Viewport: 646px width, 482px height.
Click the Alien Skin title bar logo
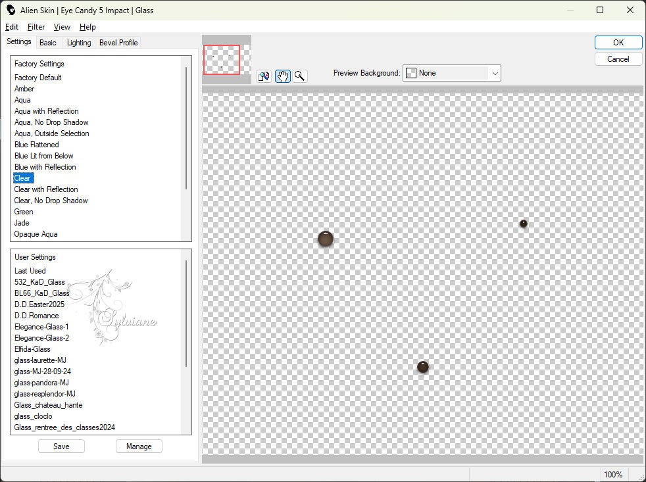[x=11, y=10]
